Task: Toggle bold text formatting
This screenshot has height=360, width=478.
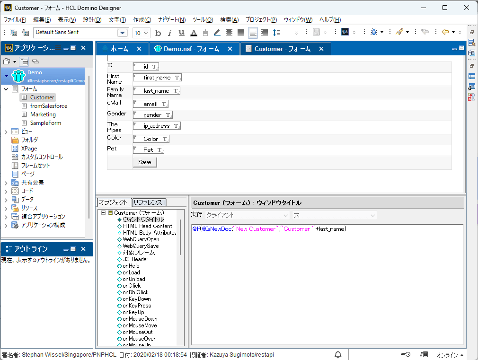Action: click(x=158, y=33)
